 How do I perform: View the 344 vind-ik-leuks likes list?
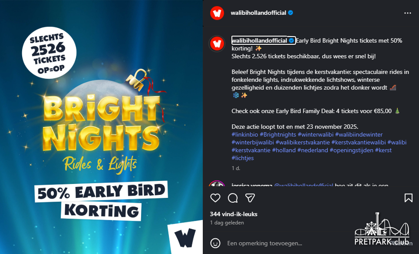(x=234, y=214)
